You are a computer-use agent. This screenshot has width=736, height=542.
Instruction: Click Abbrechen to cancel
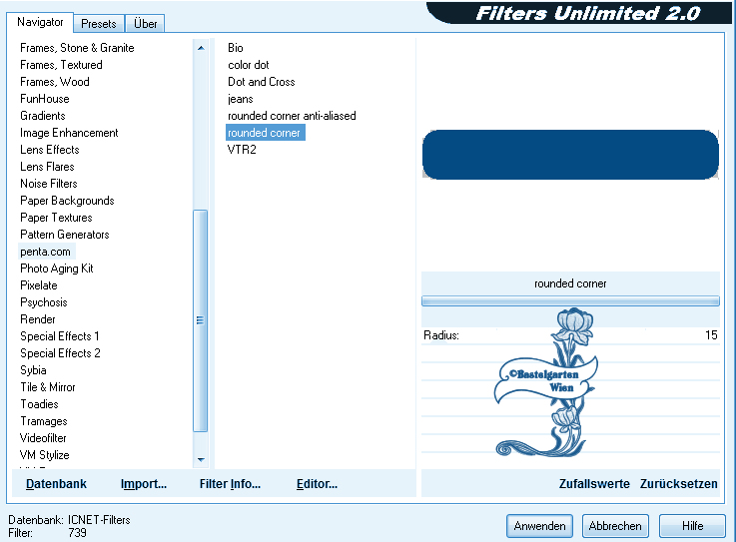[615, 526]
